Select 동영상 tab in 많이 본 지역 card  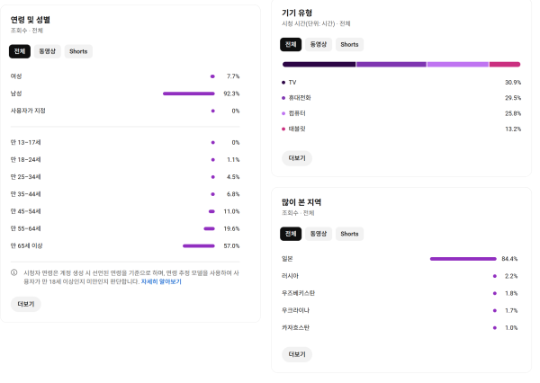coord(319,234)
